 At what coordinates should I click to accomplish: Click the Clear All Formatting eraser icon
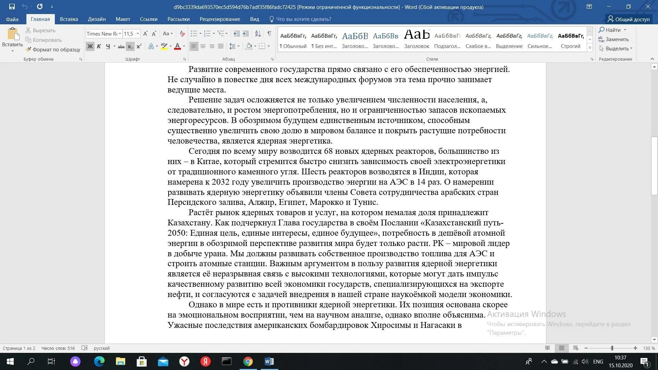(182, 34)
